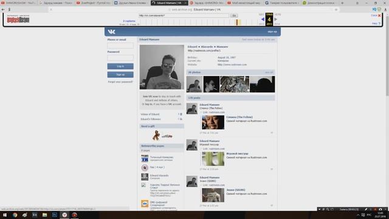Click the camera icon in the recording toolbar
Screen dimensions: 389x219
(x=380, y=209)
